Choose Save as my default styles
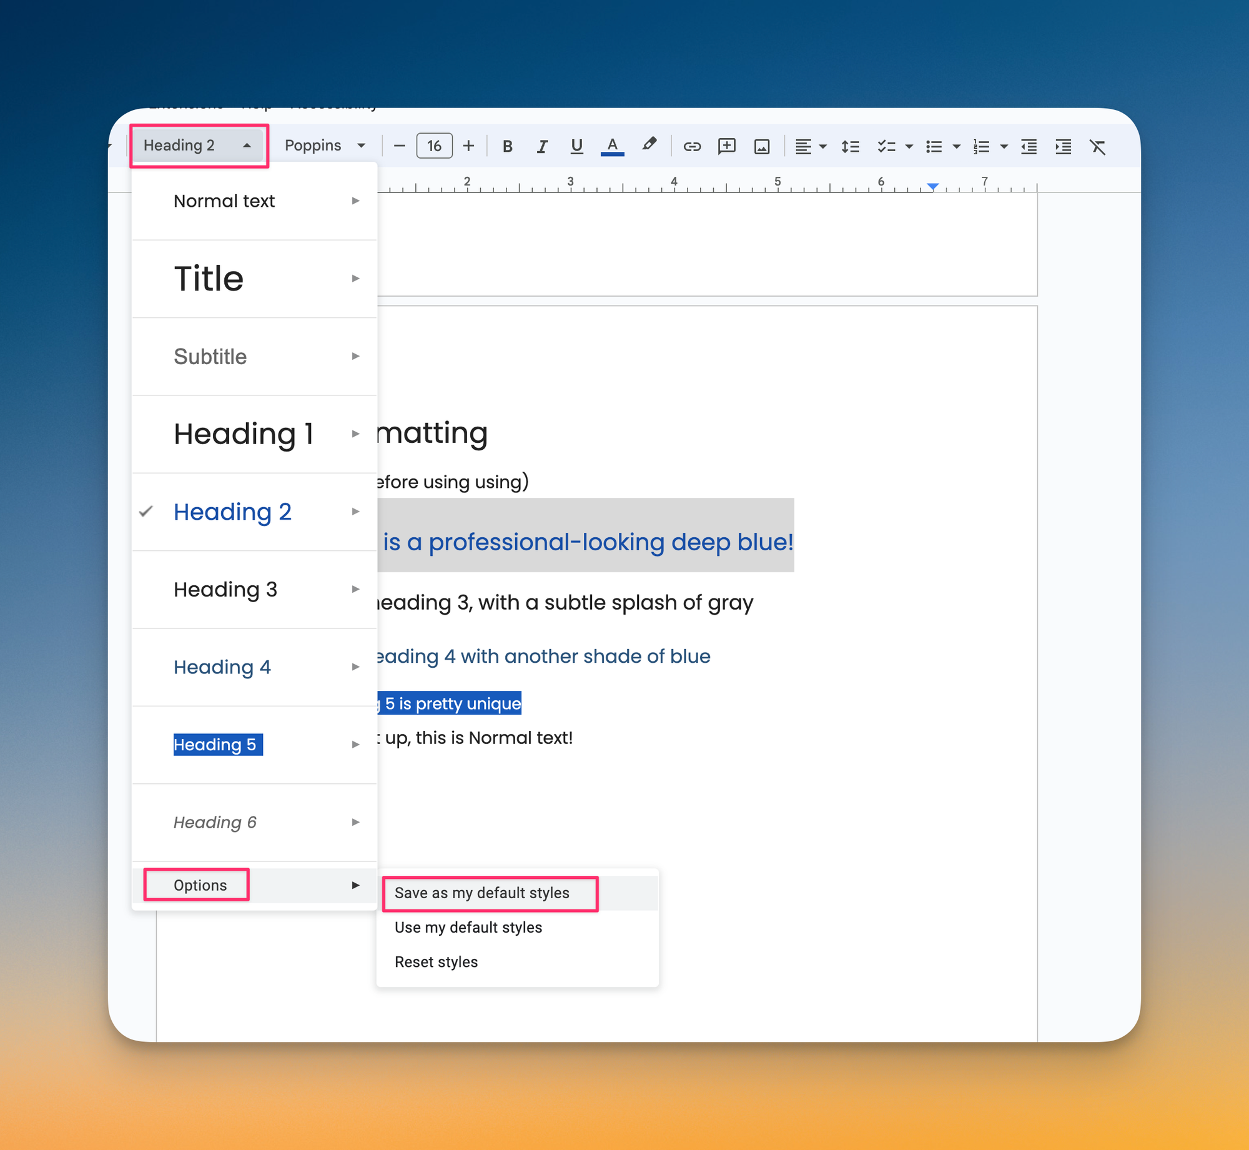This screenshot has height=1150, width=1249. (481, 893)
